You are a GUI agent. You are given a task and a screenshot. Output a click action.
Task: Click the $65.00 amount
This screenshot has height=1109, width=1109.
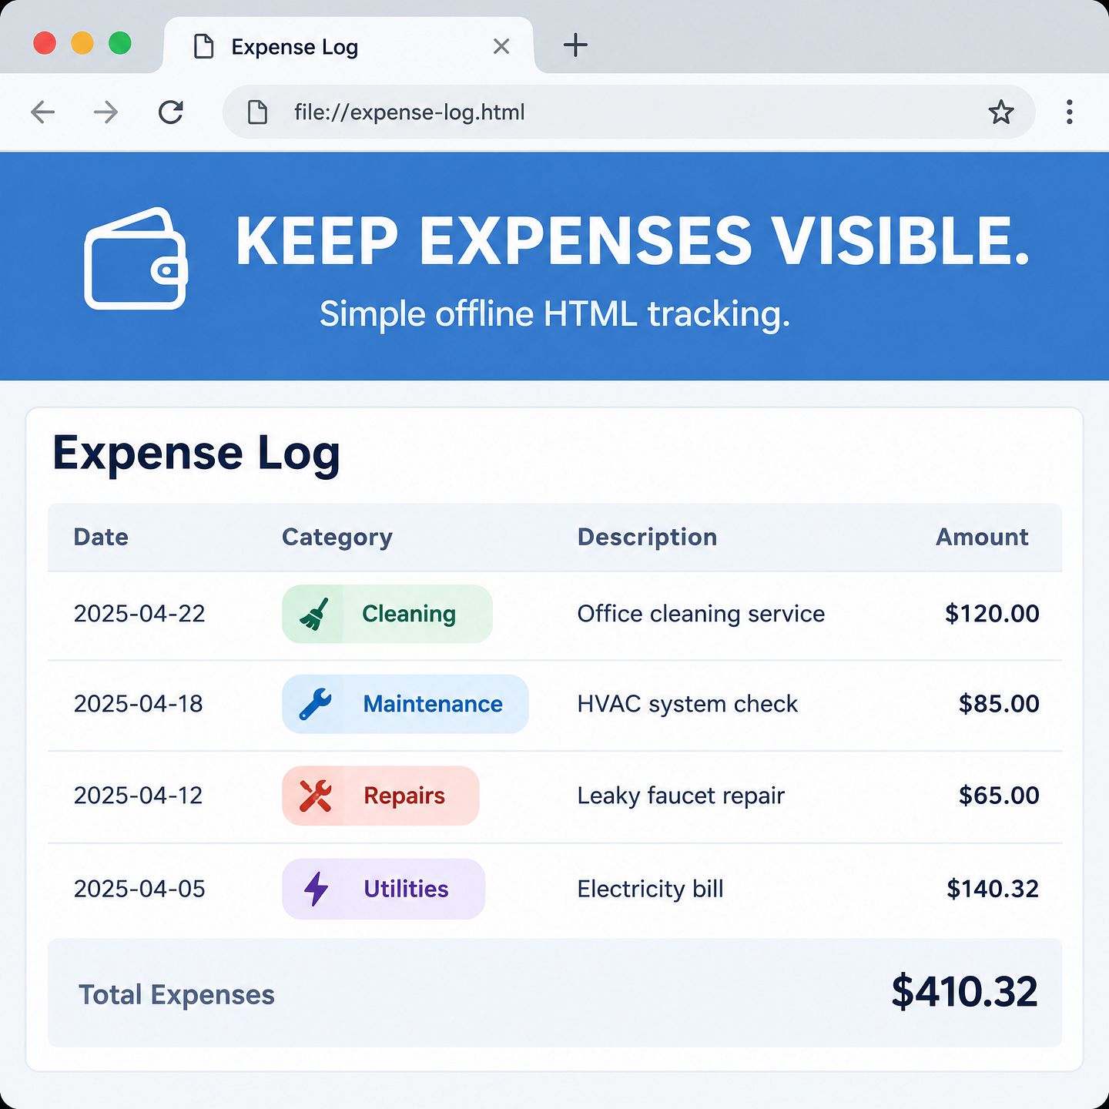(999, 796)
